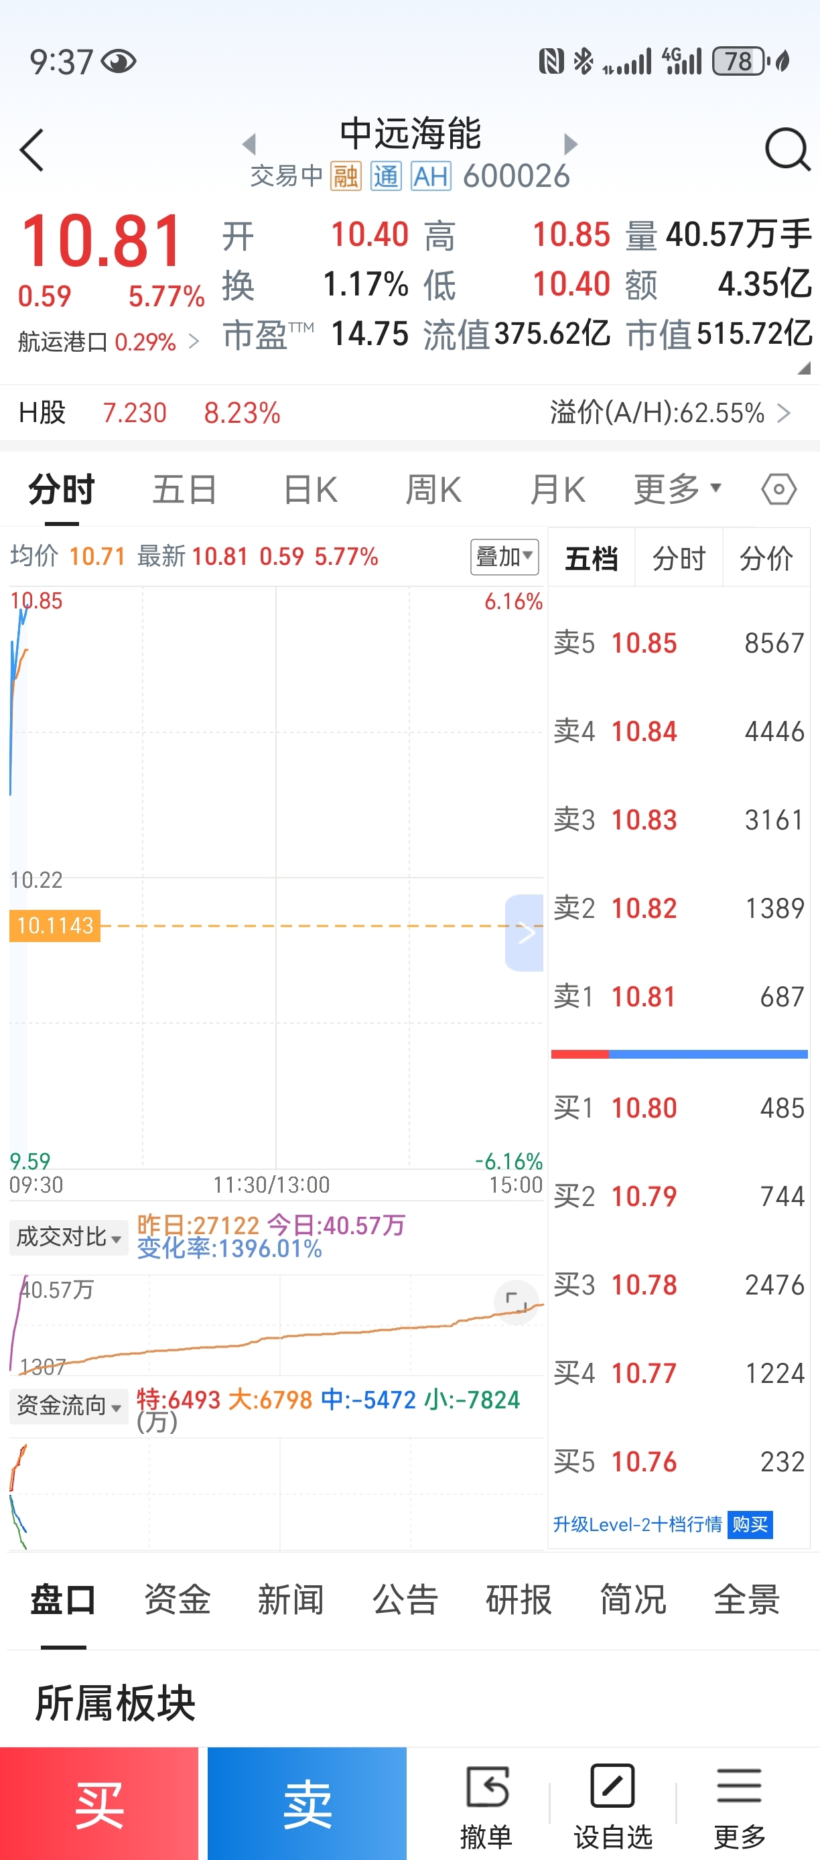Expand chart with blue side arrow
820x1860 pixels.
[x=525, y=932]
